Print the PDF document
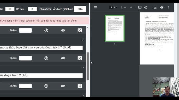The height and width of the screenshot is (100, 179). [162, 7]
